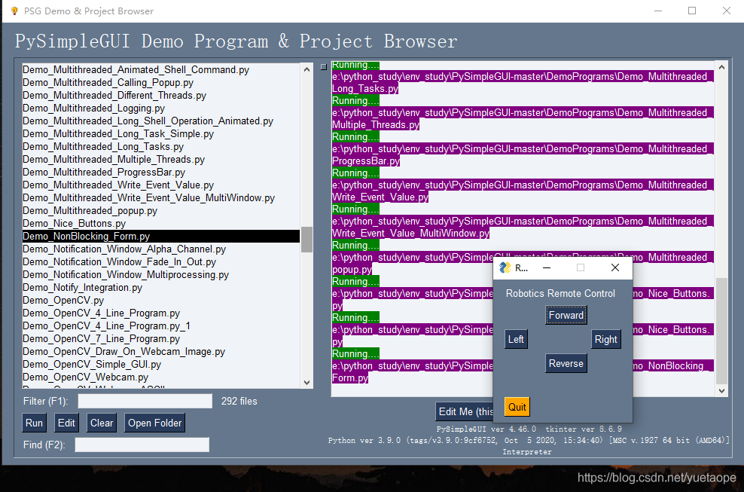Click the output pane scrollbar thumb
The height and width of the screenshot is (492, 744).
(721, 331)
